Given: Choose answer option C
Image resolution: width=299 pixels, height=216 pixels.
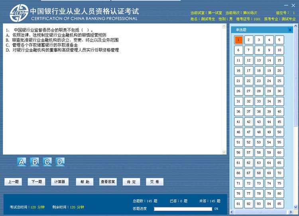Looking at the screenshot, I should (x=47, y=162).
